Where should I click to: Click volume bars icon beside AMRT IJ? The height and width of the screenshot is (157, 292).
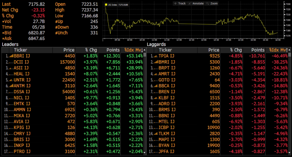click(x=156, y=74)
